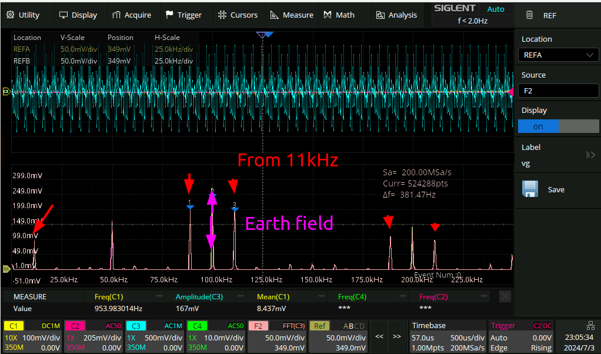Click the right double-arrow channel scroll
This screenshot has width=601, height=354.
pos(397,336)
